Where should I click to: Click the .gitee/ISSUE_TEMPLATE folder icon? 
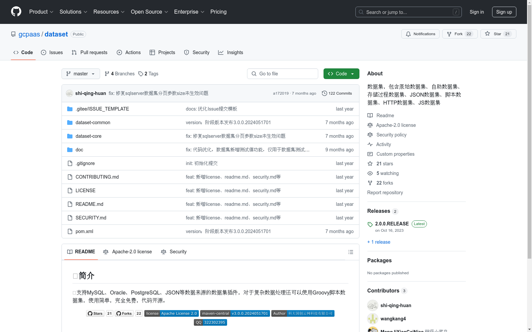click(70, 109)
